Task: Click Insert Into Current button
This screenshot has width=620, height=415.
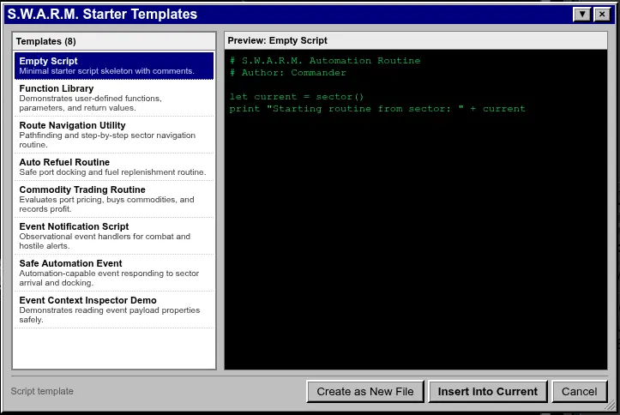Action: (488, 392)
